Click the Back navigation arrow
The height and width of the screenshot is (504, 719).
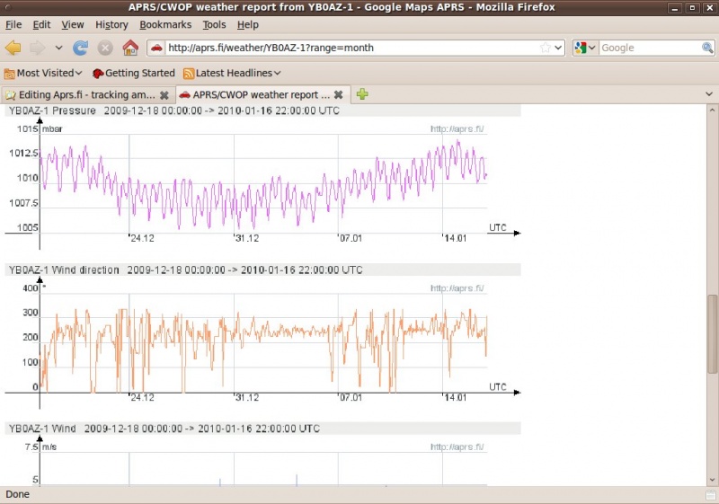click(13, 48)
